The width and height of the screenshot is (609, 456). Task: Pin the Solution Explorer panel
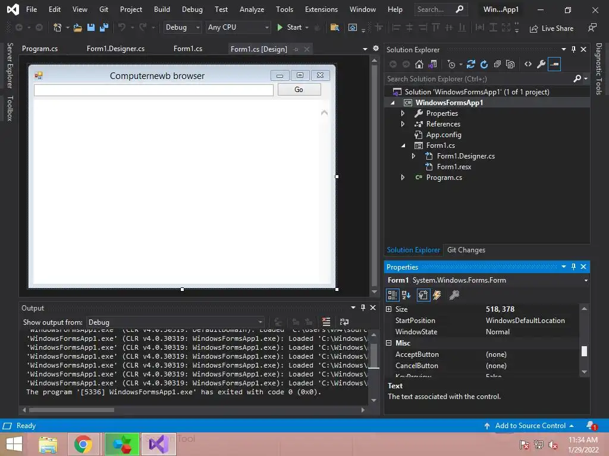(x=573, y=49)
